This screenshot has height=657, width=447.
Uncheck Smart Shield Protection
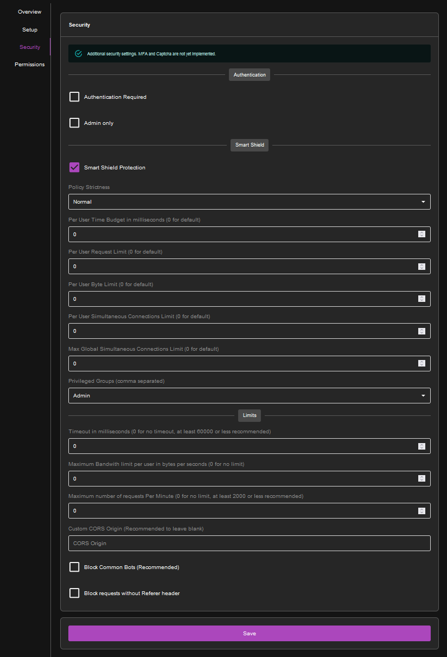(74, 167)
